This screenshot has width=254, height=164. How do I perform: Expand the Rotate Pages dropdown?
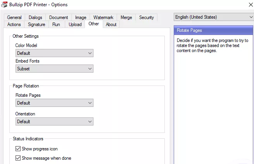click(x=54, y=103)
